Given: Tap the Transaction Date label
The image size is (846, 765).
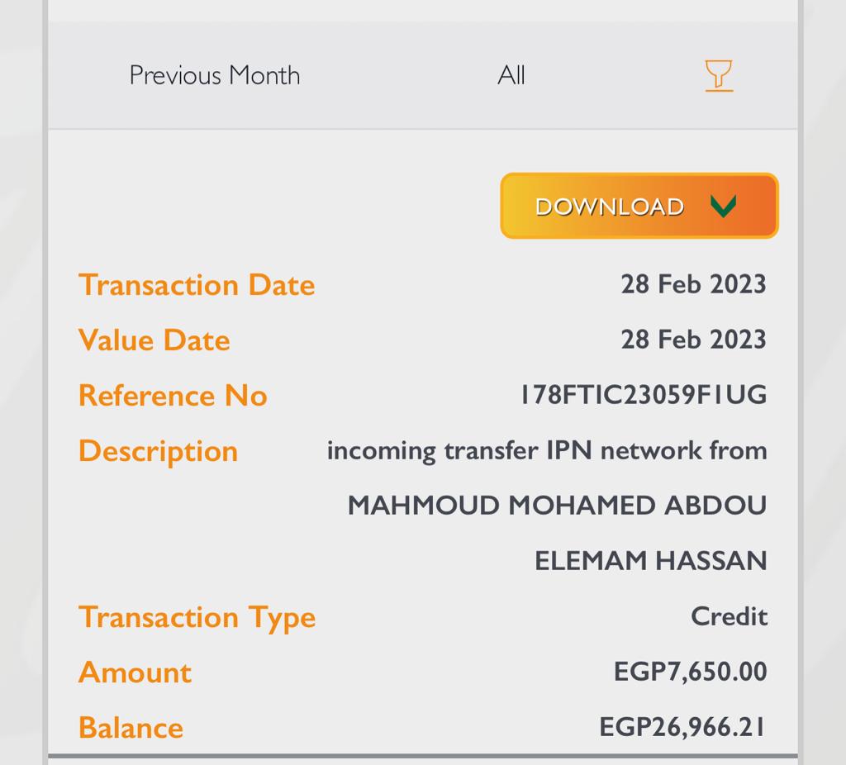Looking at the screenshot, I should point(197,284).
